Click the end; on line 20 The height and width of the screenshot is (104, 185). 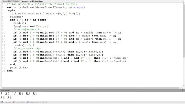tap(13, 64)
